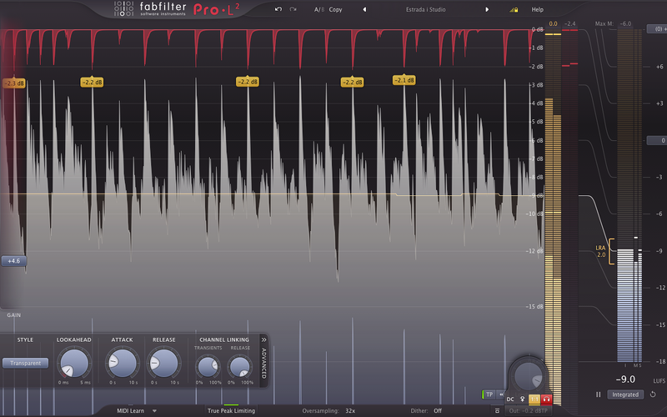Load the previous preset using the left arrow
The width and height of the screenshot is (667, 417).
364,9
